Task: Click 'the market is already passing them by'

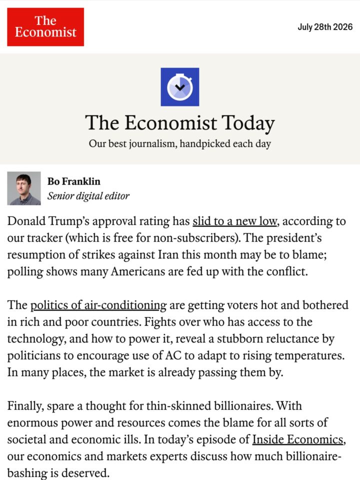Action: [186, 372]
